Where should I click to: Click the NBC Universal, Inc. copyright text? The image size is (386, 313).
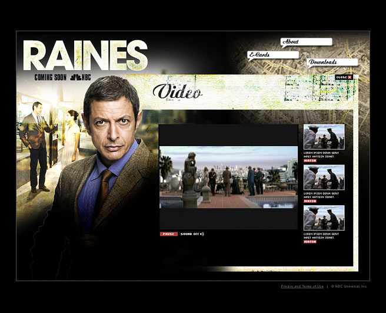pyautogui.click(x=349, y=286)
